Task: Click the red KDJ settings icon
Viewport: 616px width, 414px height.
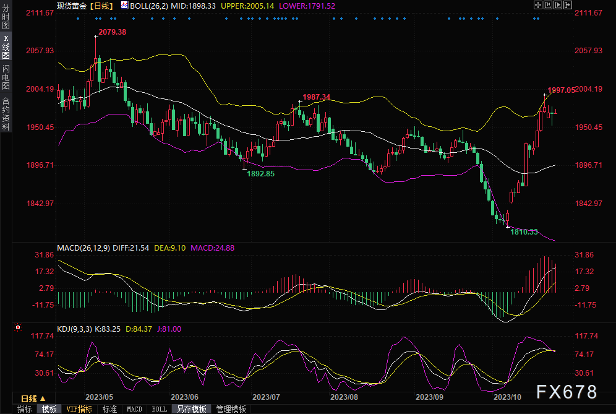Action: 18,327
